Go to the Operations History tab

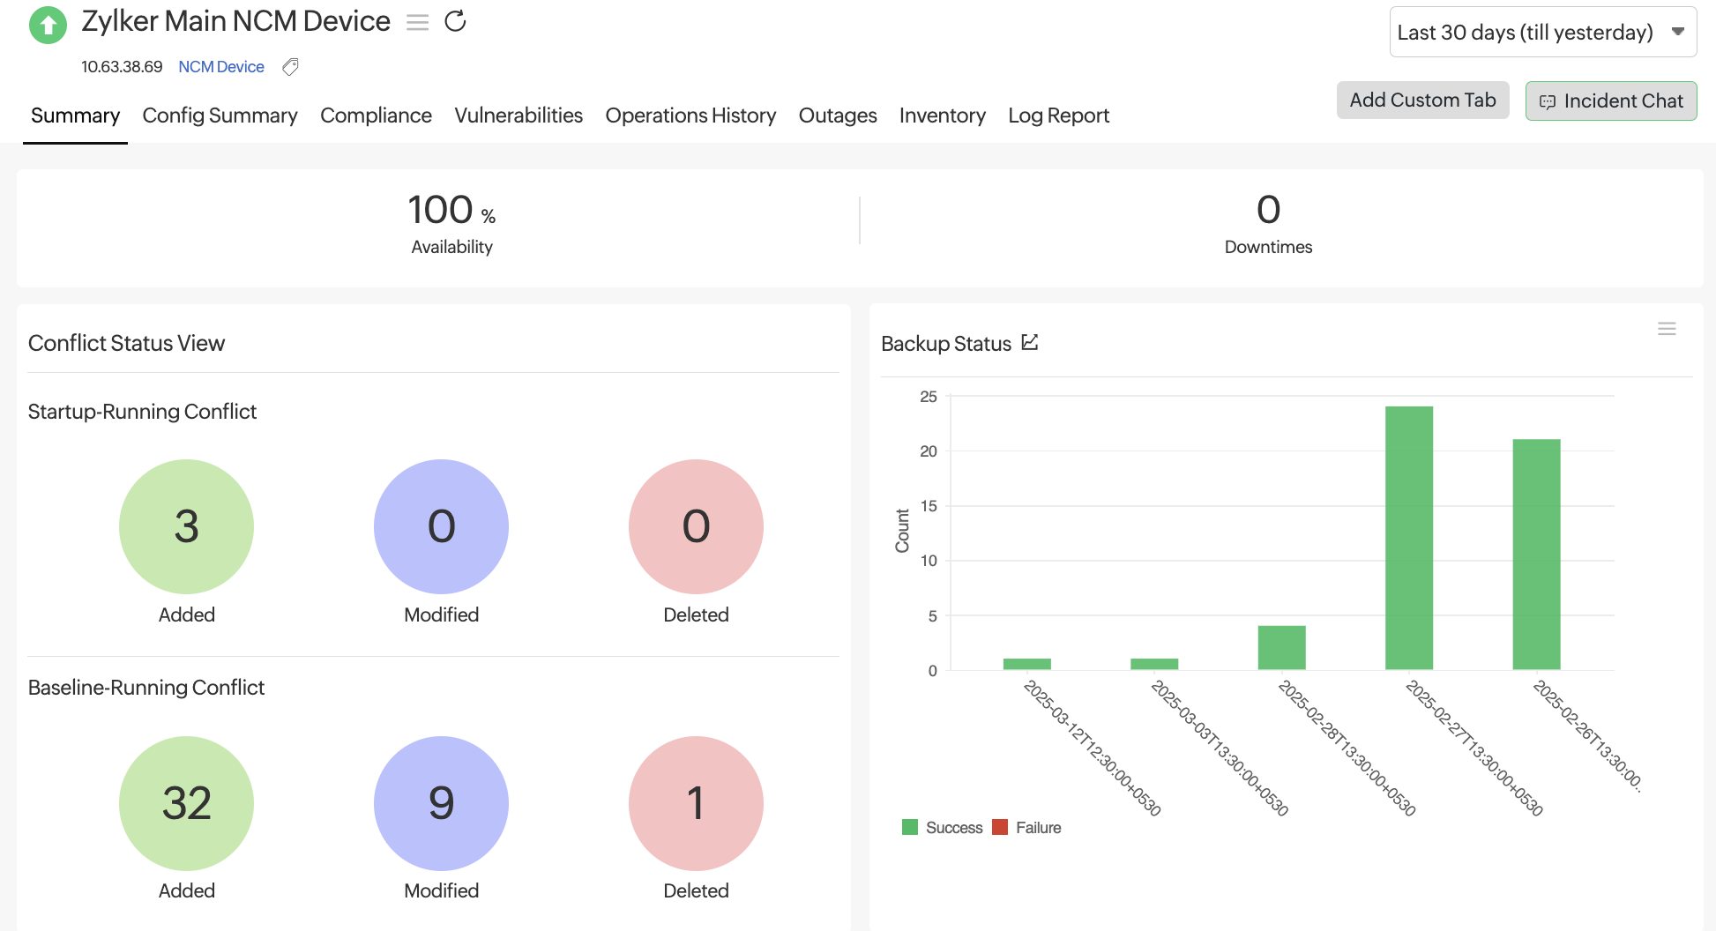690,115
